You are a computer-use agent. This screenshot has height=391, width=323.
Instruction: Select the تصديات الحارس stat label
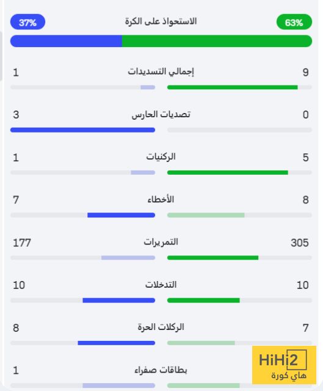161,114
